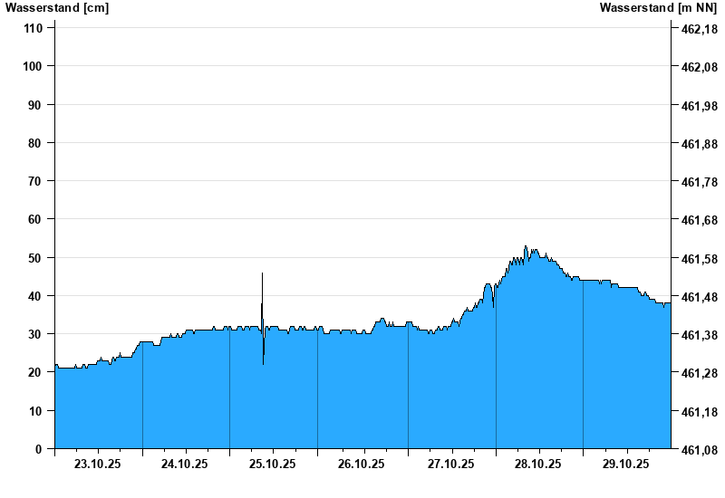Select the 461,98 right axis value
Viewport: 725px width, 498px height.
(700, 106)
